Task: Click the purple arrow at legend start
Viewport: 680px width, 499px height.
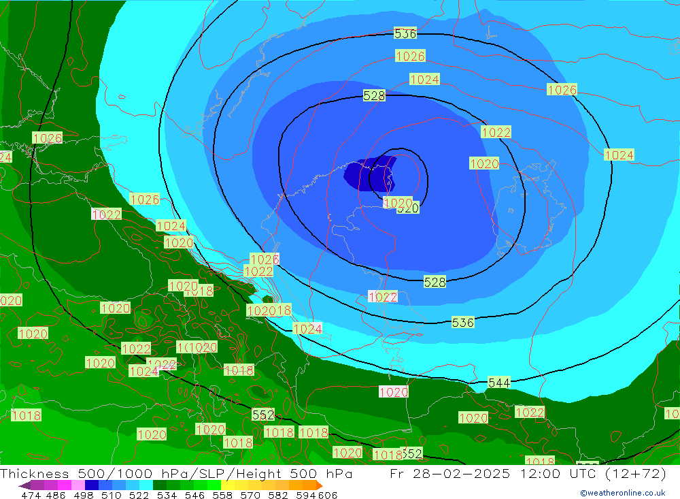Action: click(24, 485)
